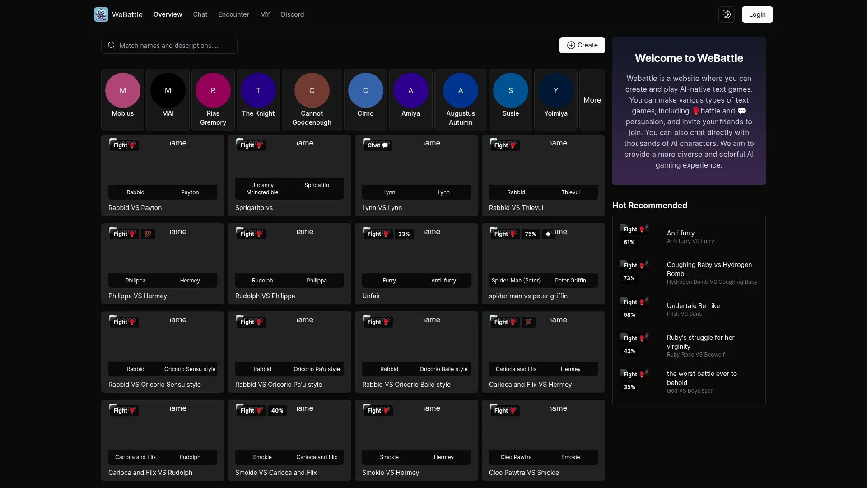Open the MY nav item
867x488 pixels.
(x=265, y=14)
